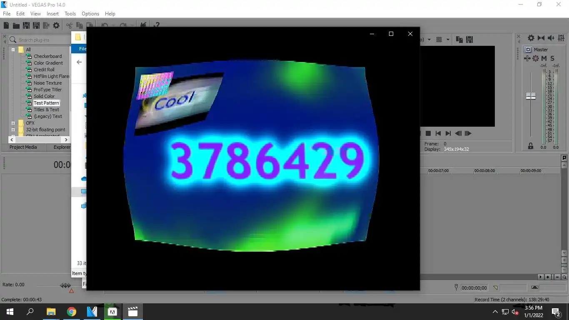Select Credit Roll generator
The height and width of the screenshot is (320, 569).
[44, 70]
